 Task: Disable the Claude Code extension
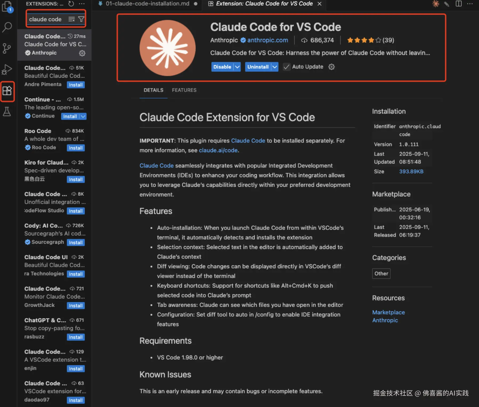pos(222,67)
